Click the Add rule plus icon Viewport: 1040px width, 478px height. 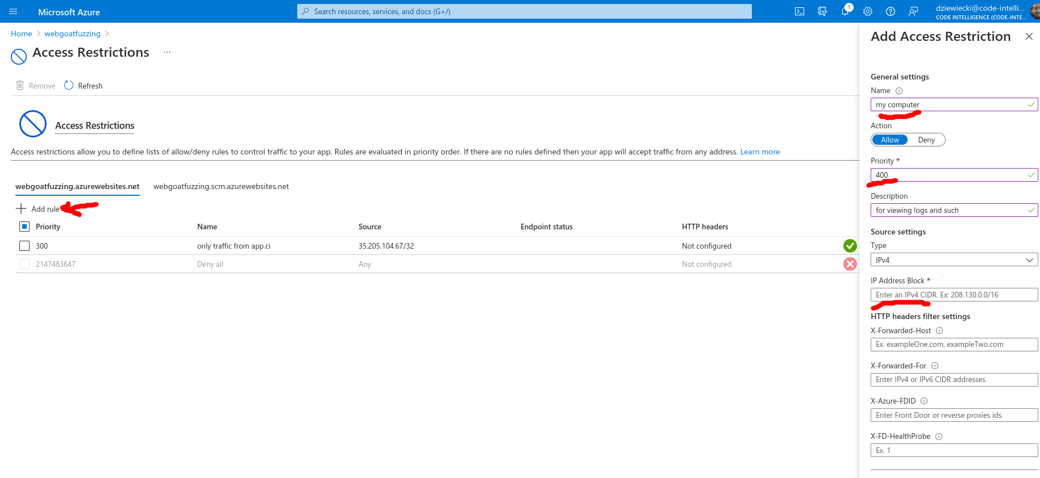pyautogui.click(x=21, y=208)
